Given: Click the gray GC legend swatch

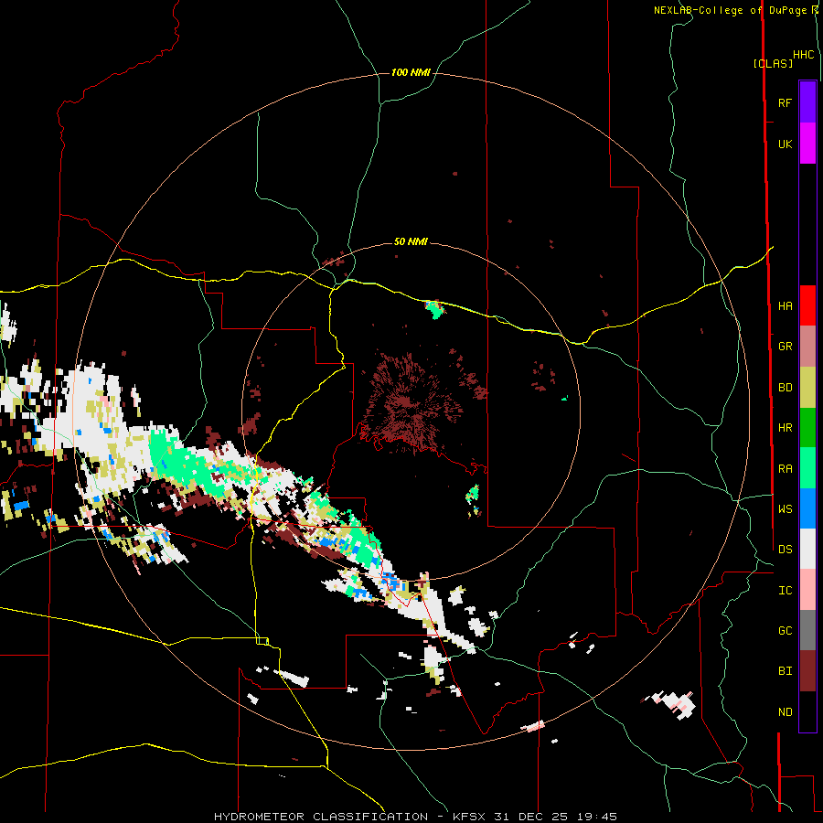Looking at the screenshot, I should [807, 630].
